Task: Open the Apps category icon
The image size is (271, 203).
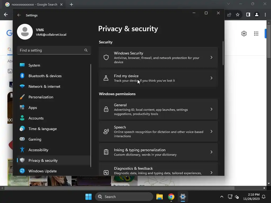Action: 22,107
